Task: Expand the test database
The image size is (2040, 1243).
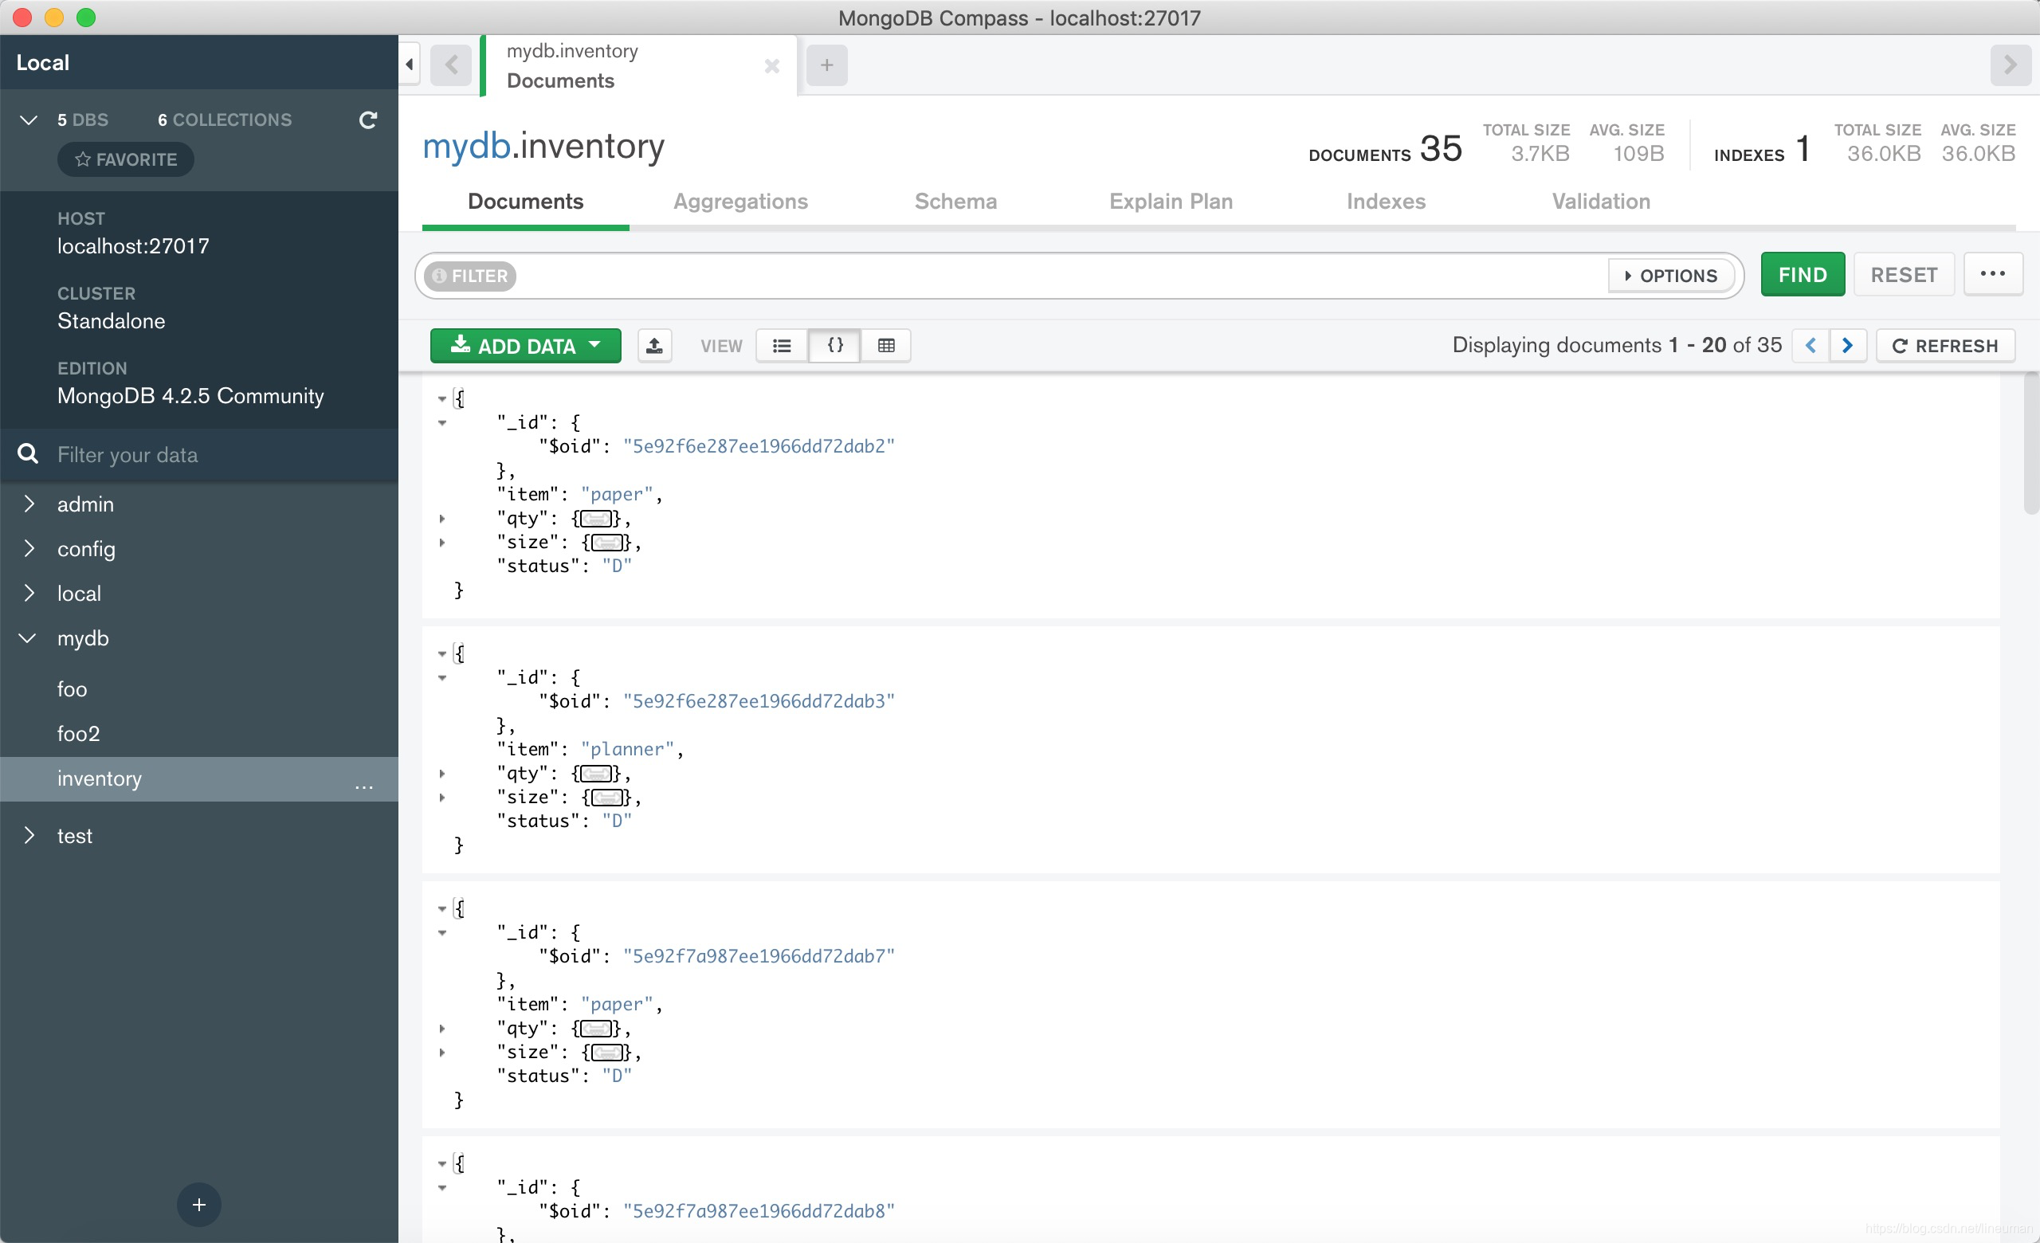Action: tap(29, 835)
